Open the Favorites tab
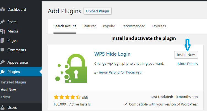This screenshot has width=207, height=111. tap(159, 26)
